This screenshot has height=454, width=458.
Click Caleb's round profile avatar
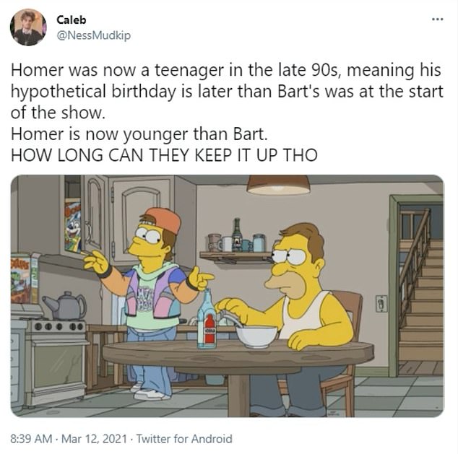[x=28, y=27]
